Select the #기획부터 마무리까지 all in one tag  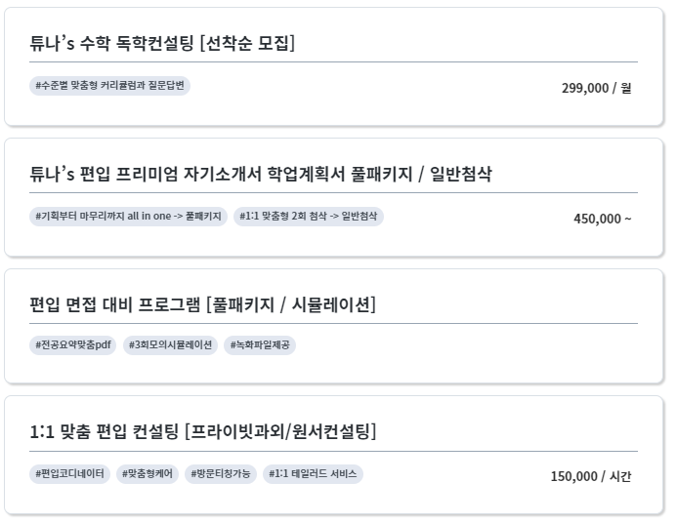[x=128, y=216]
